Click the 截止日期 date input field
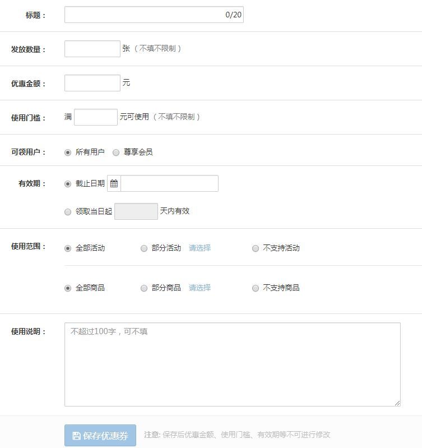Screen dimensions: 422x448 [169, 183]
